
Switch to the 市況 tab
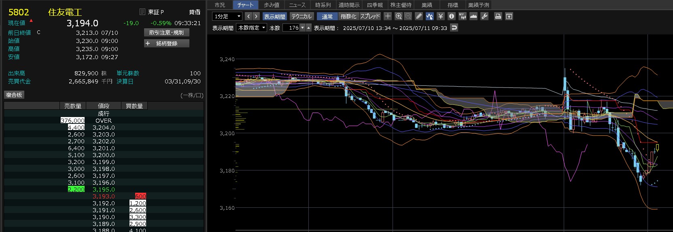pyautogui.click(x=220, y=5)
